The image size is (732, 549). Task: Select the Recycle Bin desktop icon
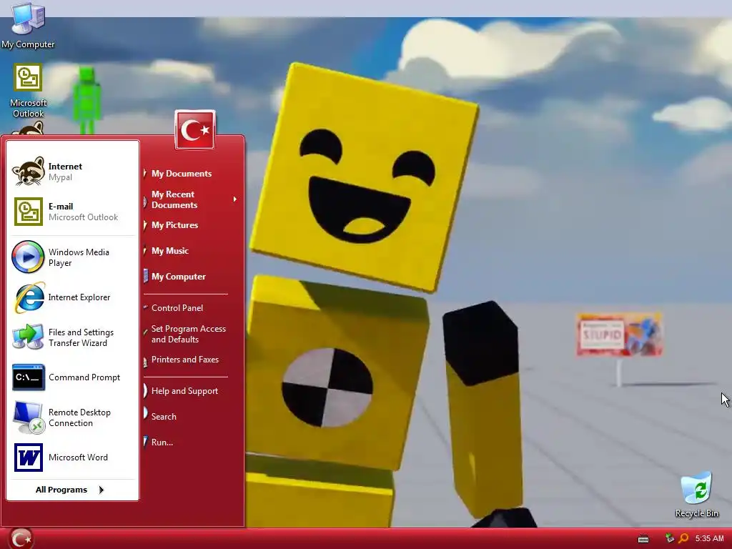tap(696, 495)
